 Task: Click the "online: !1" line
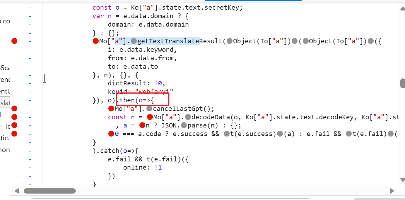tap(142, 168)
